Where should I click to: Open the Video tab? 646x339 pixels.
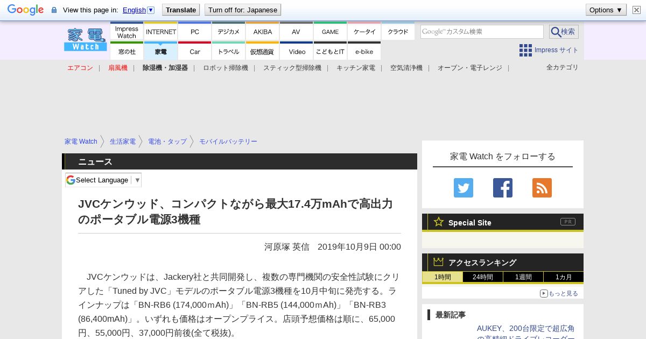tap(297, 51)
